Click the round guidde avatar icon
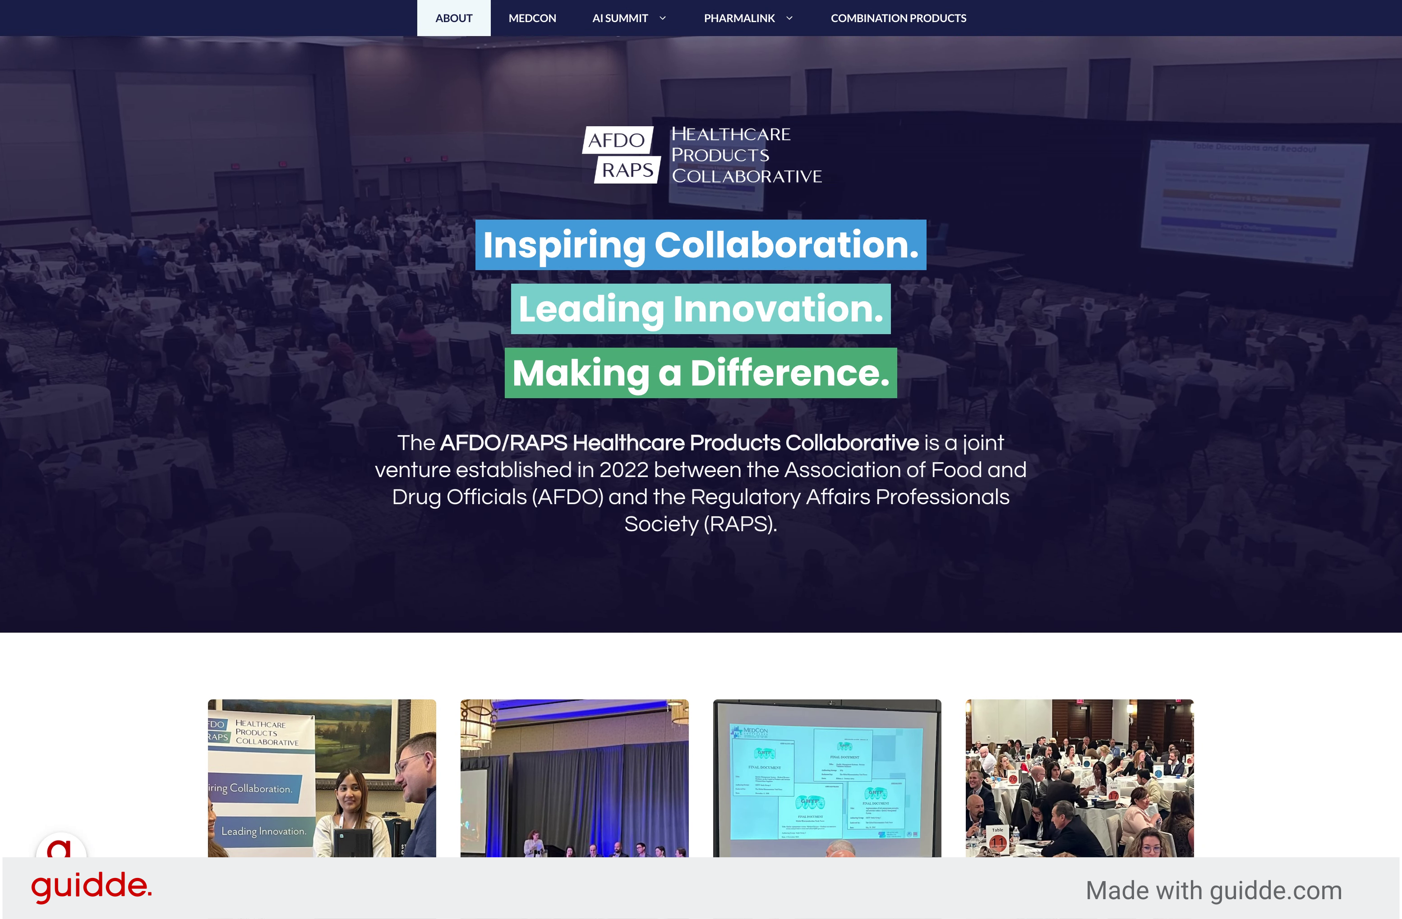1402x919 pixels. pyautogui.click(x=61, y=846)
